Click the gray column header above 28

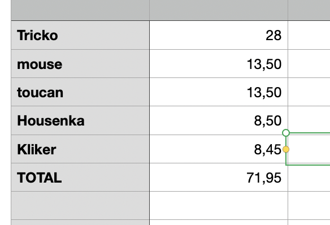pyautogui.click(x=219, y=10)
